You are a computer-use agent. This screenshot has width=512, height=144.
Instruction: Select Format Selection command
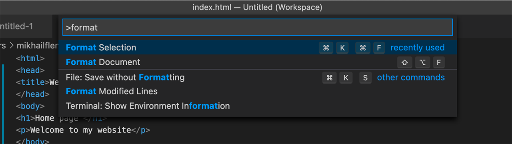(258, 48)
